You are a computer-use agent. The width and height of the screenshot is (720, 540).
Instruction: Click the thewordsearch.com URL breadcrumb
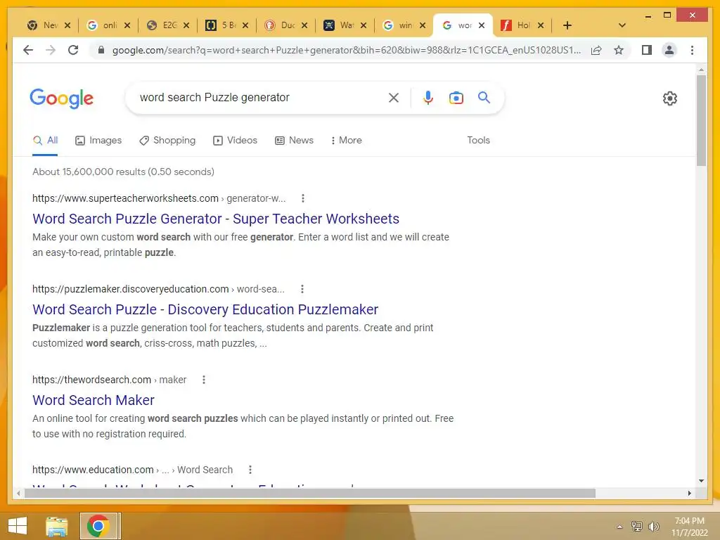[109, 380]
